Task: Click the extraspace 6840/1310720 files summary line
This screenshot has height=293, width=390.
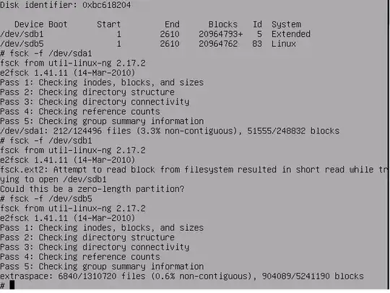Action: click(182, 276)
